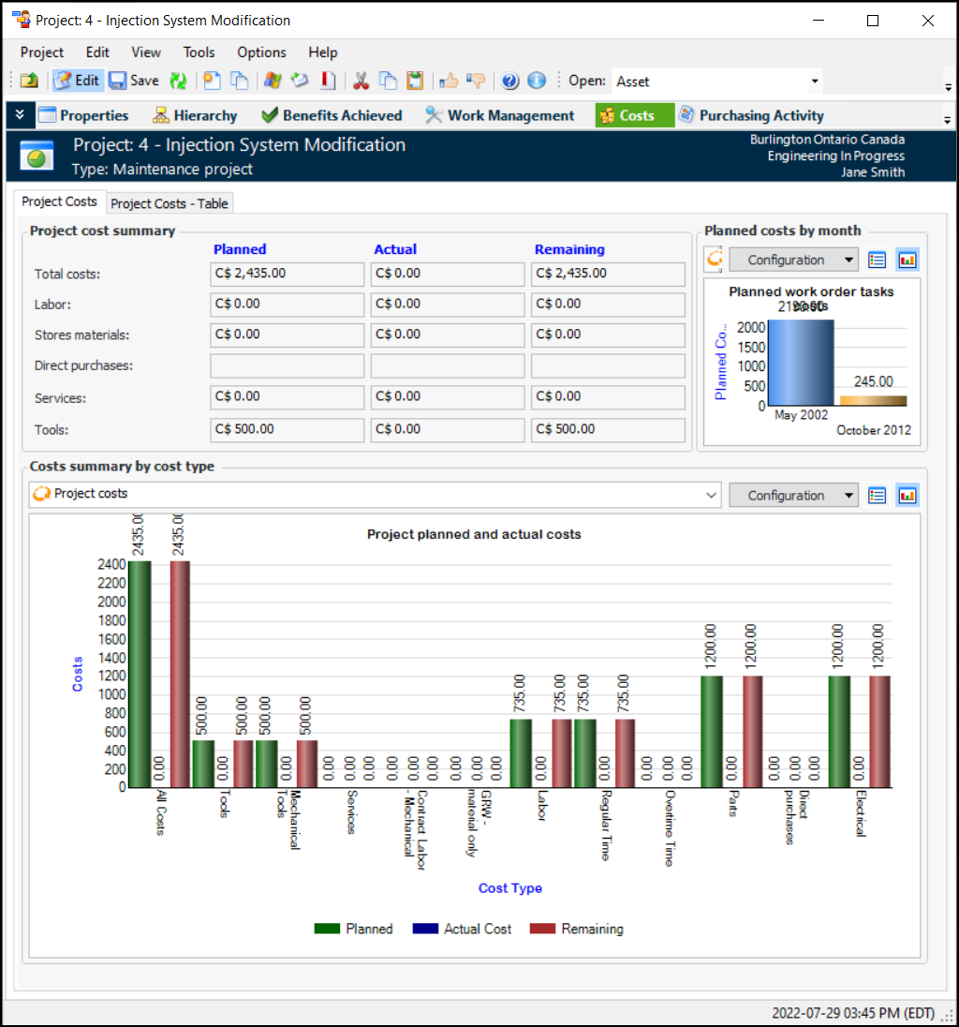Open the Work Management tab
This screenshot has height=1027, width=959.
499,115
